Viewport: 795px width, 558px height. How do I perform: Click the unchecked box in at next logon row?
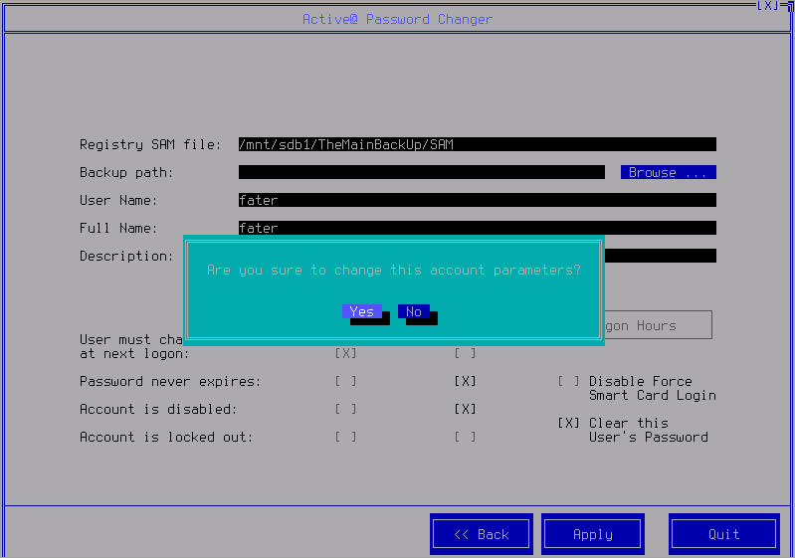(465, 353)
